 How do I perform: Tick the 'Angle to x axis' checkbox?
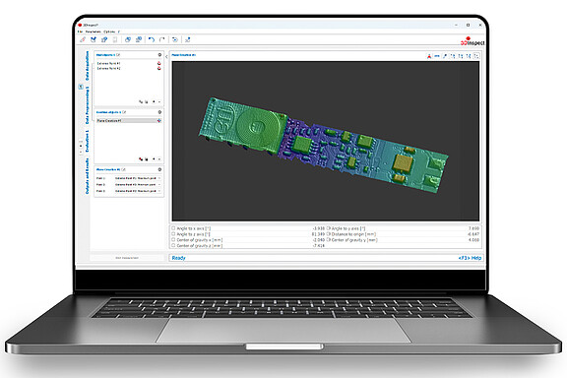[173, 228]
